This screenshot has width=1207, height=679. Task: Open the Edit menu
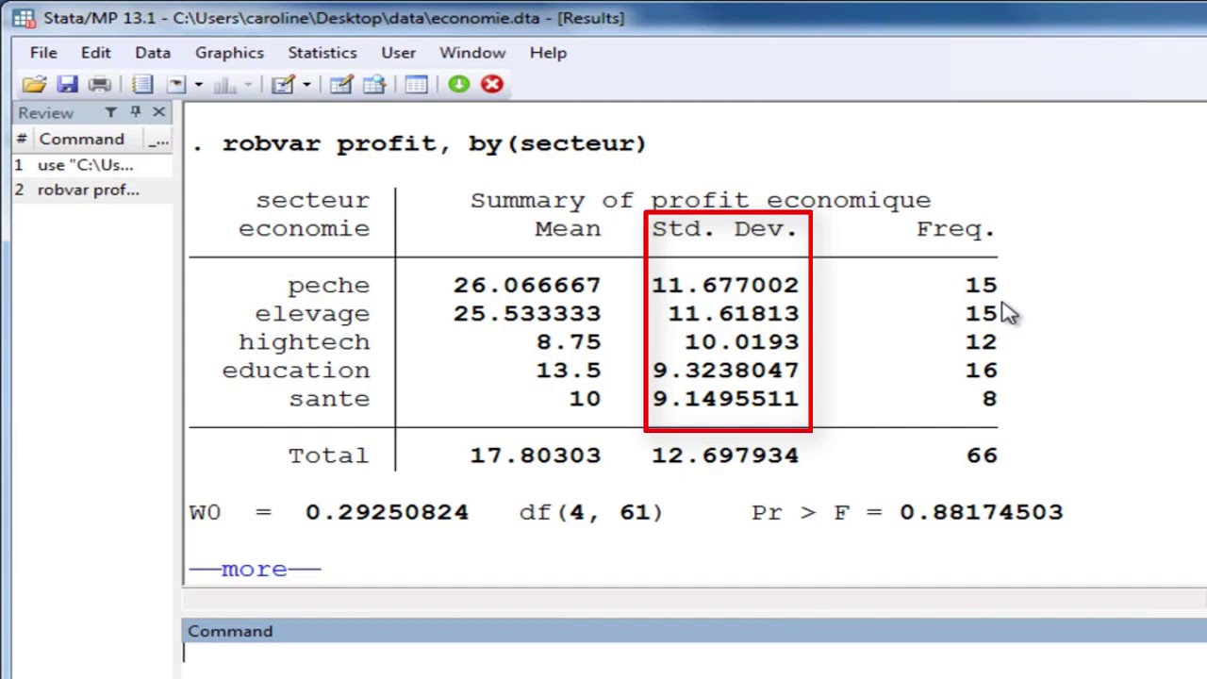95,53
